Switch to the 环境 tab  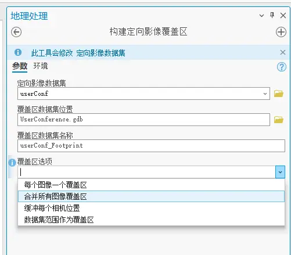point(41,66)
